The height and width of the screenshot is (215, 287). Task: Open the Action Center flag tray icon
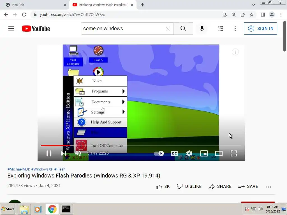247,209
